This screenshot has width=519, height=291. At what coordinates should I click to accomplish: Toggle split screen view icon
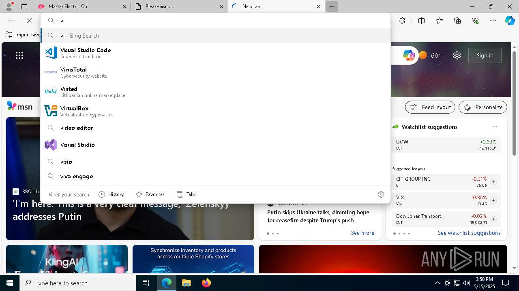421,21
